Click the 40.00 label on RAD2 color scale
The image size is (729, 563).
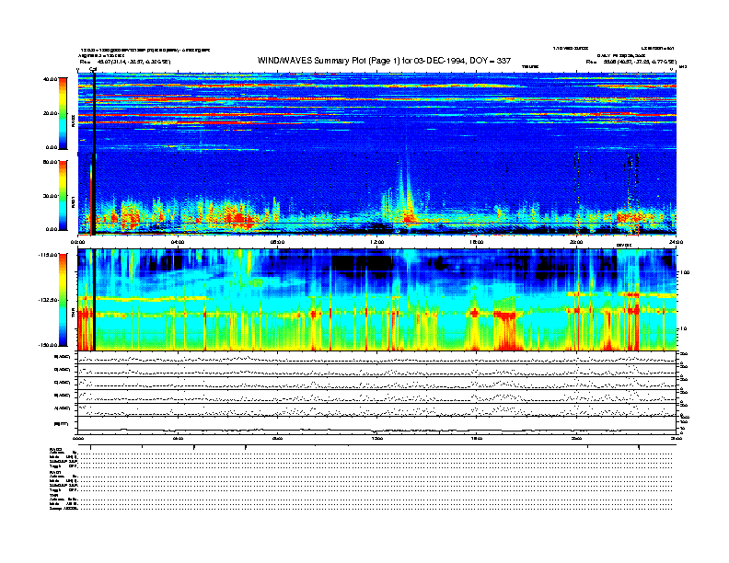tap(50, 79)
